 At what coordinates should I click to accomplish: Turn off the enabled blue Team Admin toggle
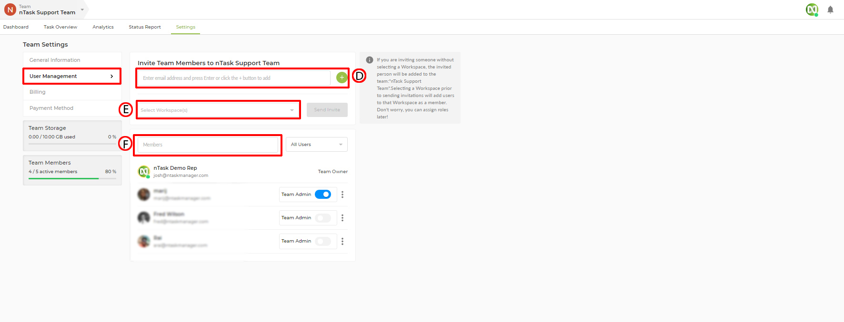(323, 195)
